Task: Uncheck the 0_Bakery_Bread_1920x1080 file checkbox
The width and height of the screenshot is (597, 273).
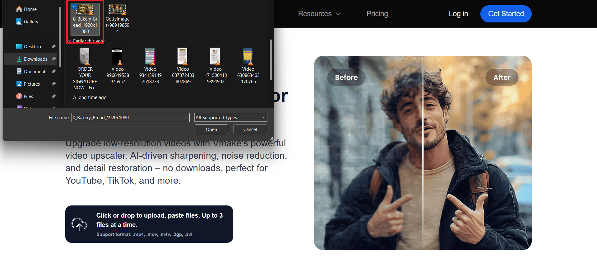Action: (75, 6)
